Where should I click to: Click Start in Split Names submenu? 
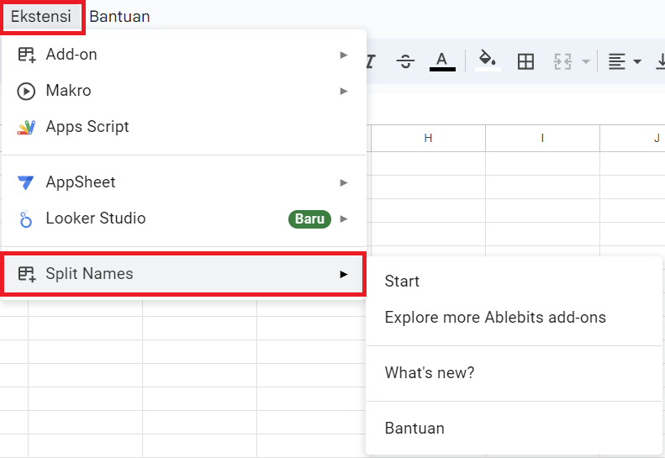click(x=514, y=282)
